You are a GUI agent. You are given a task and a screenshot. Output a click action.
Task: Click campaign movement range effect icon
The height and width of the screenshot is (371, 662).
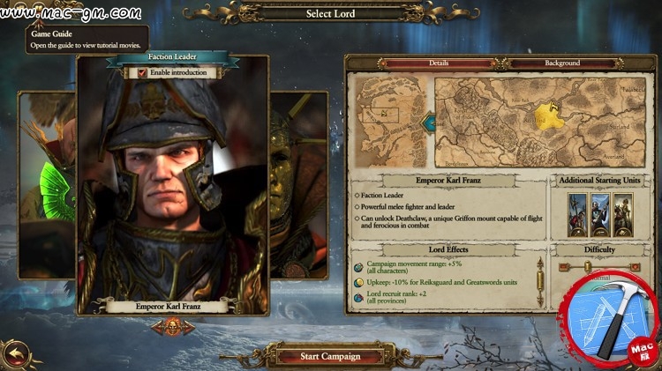point(358,267)
